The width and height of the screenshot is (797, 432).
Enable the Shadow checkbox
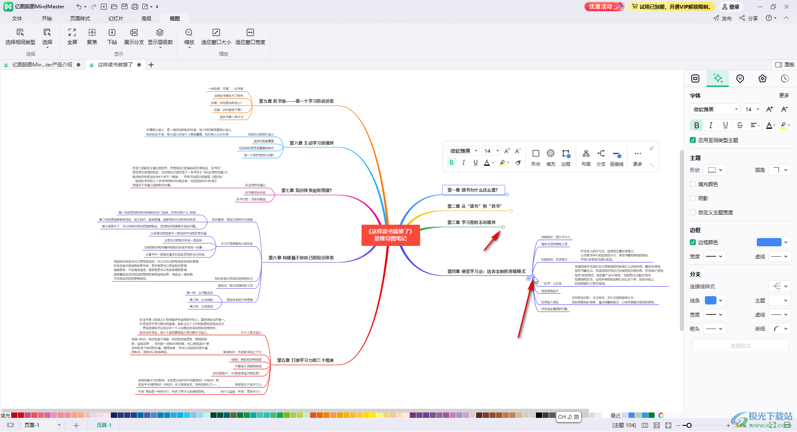(x=693, y=198)
